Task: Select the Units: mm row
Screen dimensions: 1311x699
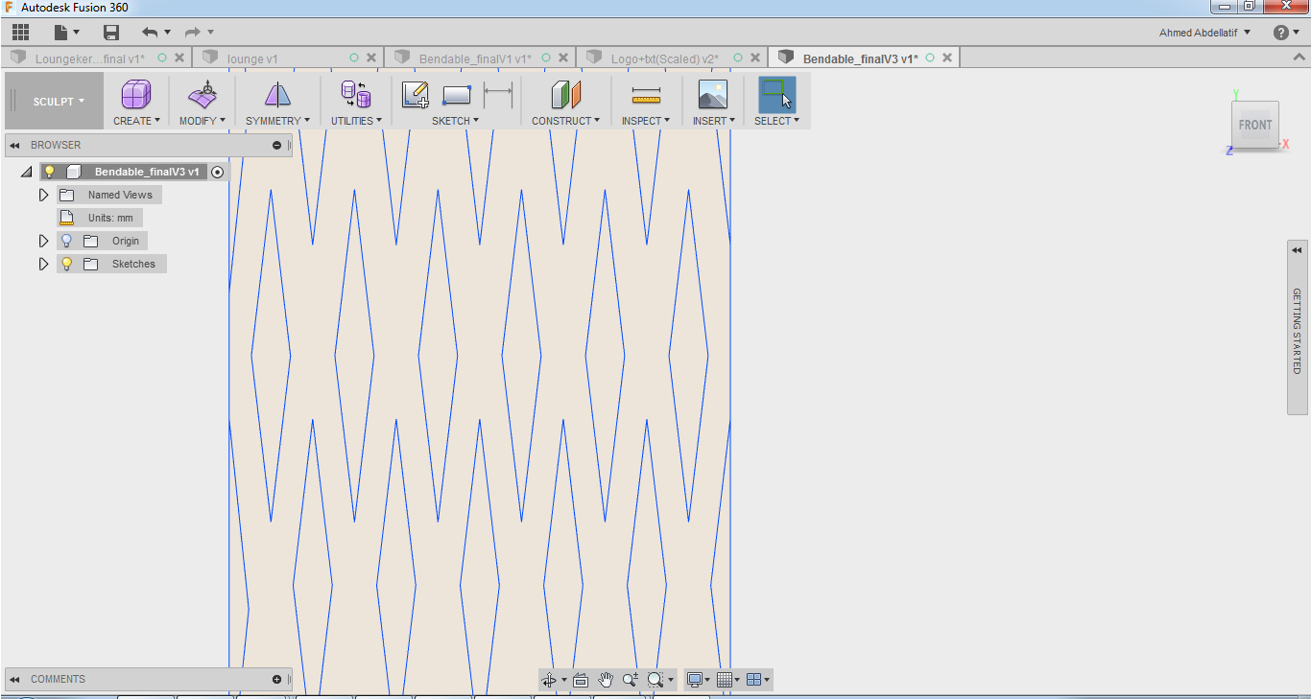Action: (100, 218)
